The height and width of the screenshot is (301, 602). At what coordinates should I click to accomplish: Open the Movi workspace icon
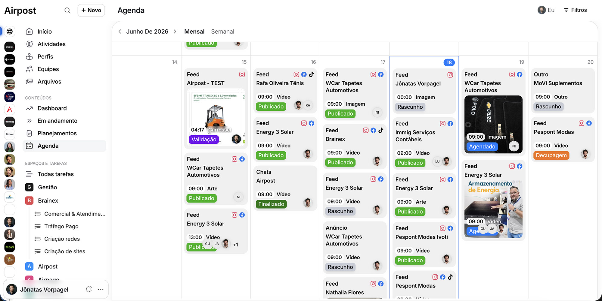click(x=10, y=247)
